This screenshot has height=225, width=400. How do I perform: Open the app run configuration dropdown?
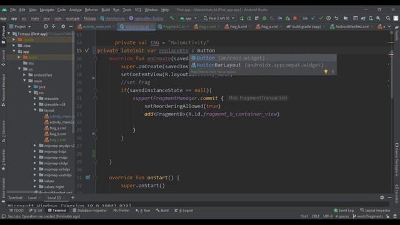point(188,18)
